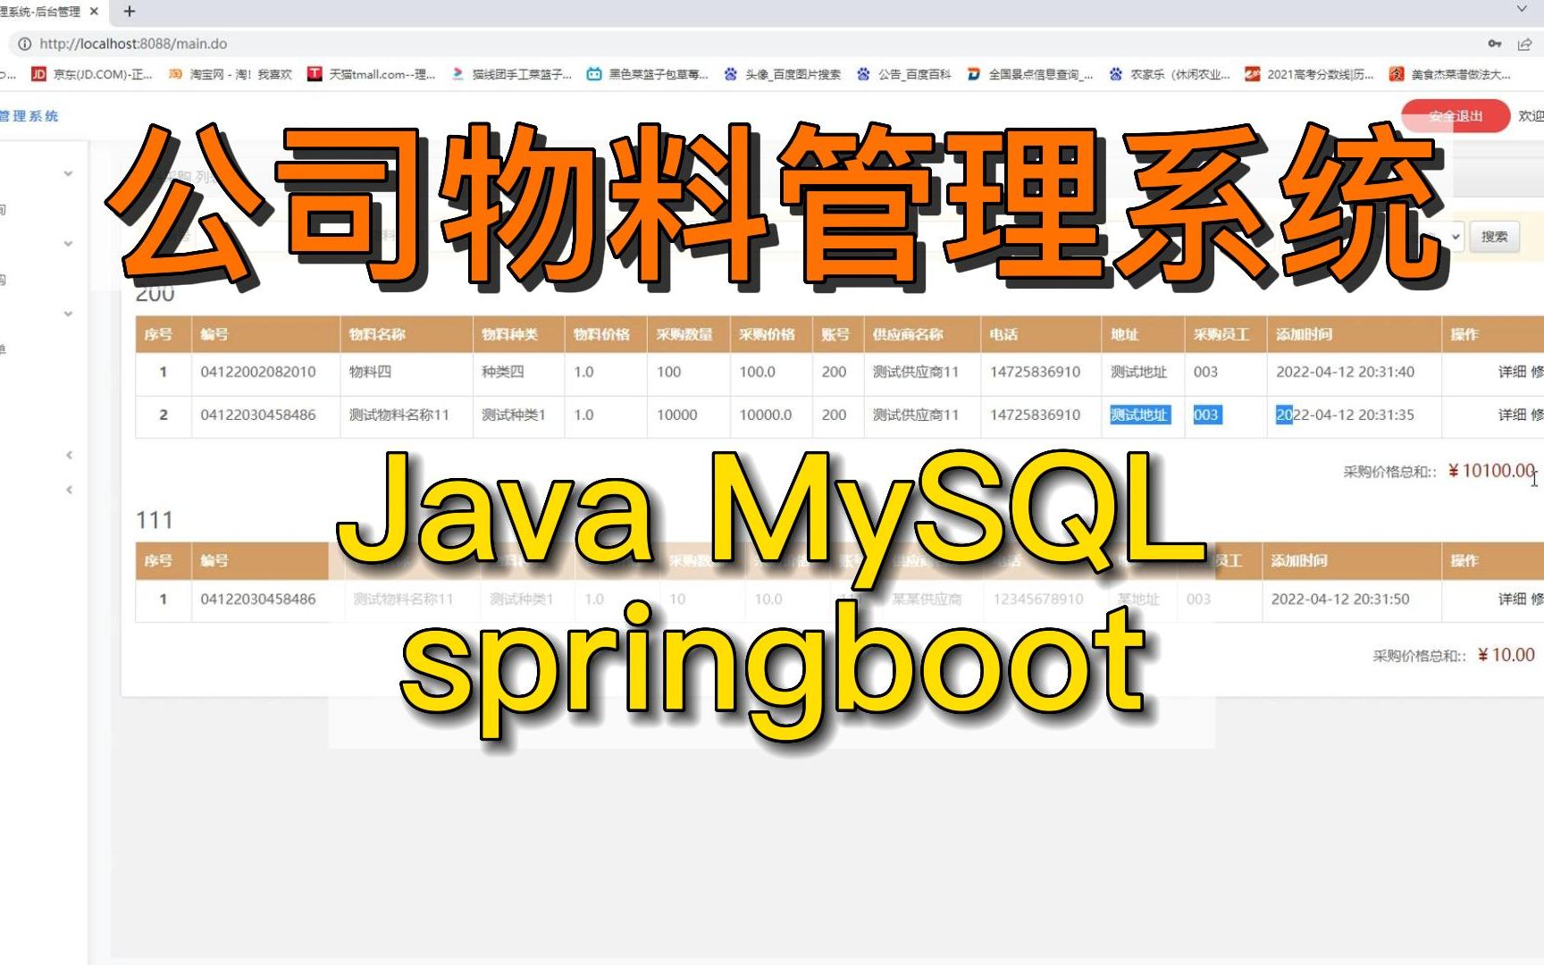The width and height of the screenshot is (1544, 965).
Task: Open the 猫线团手工菜篮子 bookmark
Action: click(x=511, y=74)
